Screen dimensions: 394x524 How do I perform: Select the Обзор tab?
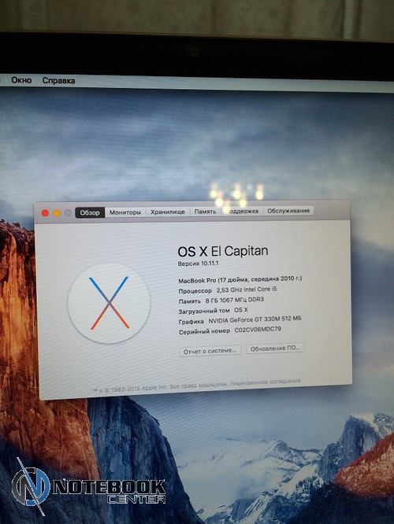[90, 212]
